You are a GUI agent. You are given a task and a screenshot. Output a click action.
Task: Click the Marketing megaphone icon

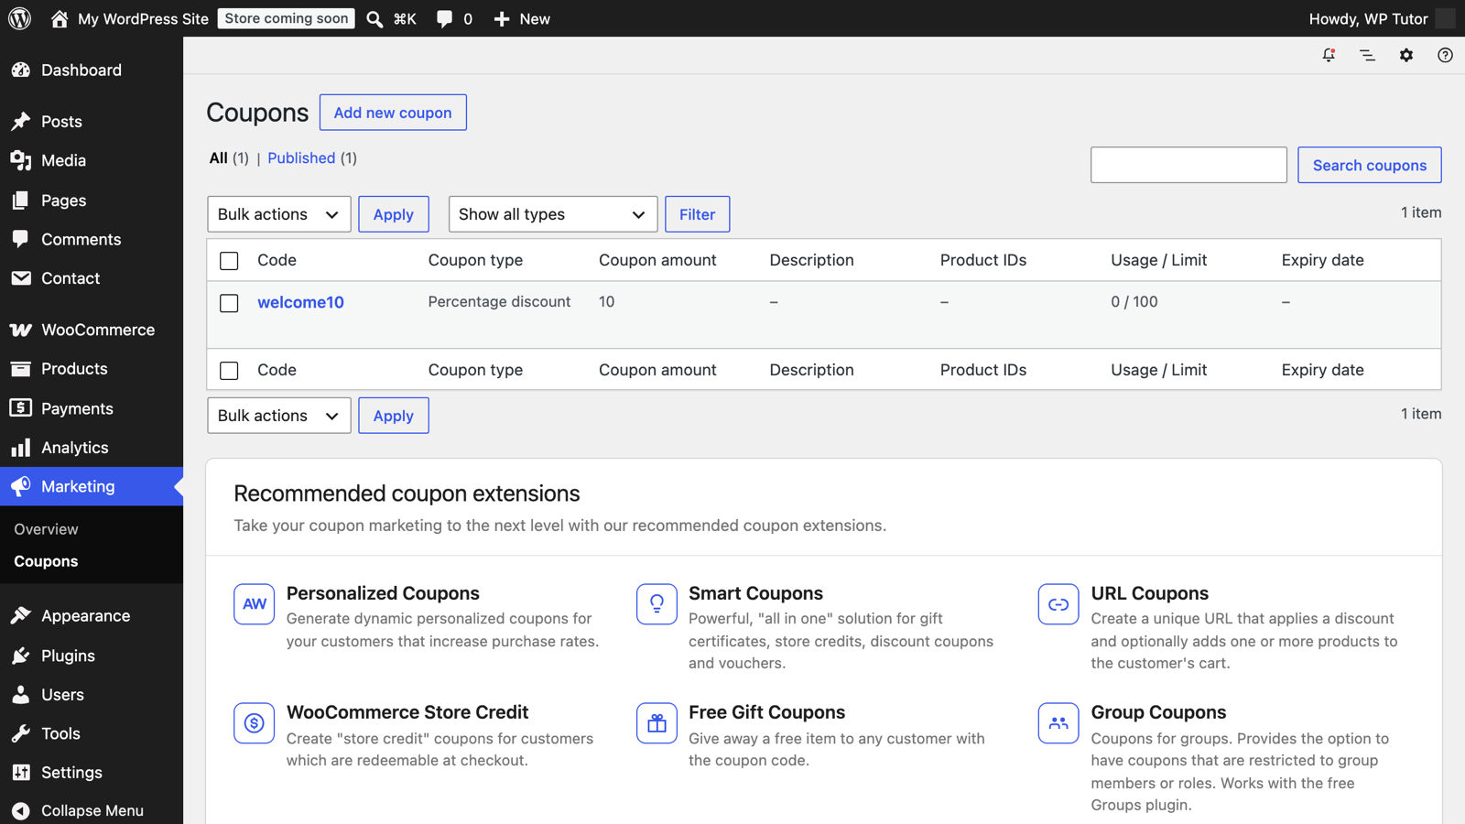click(21, 486)
